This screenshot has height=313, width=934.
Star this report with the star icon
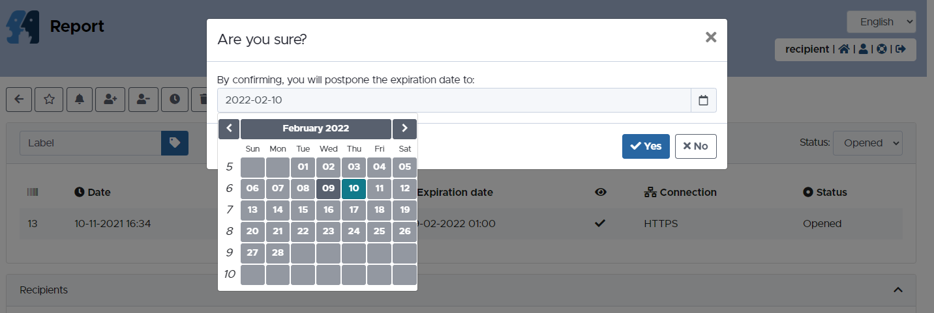pos(49,99)
